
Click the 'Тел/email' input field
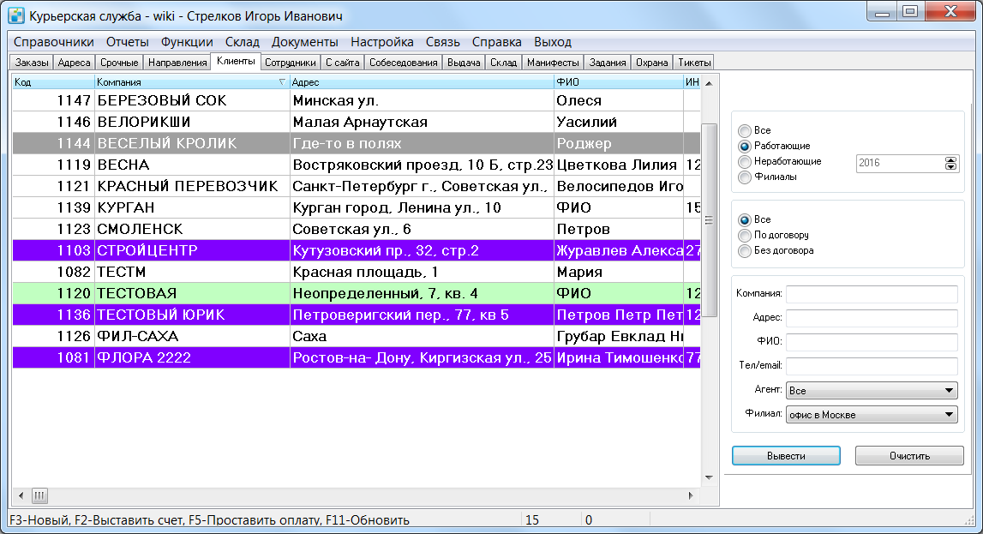click(872, 365)
